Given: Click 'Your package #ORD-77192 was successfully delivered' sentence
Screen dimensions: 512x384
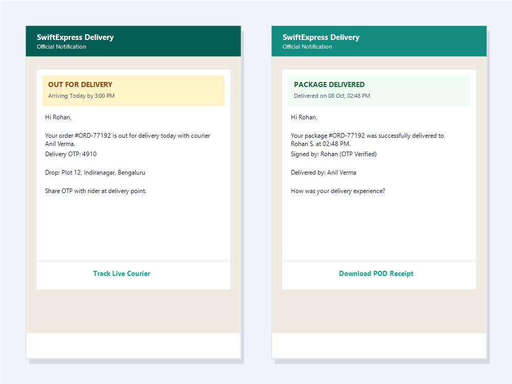Looking at the screenshot, I should [367, 139].
